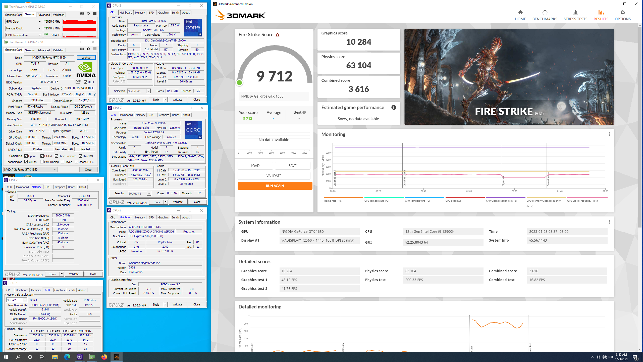Click the Fire Strike artwork thumbnail
The width and height of the screenshot is (643, 362).
tap(509, 77)
